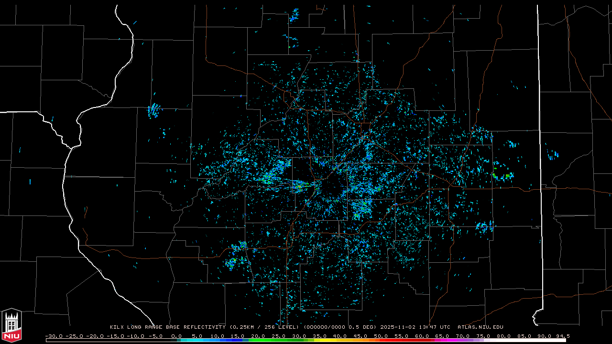Screen dimensions: 612x344
Task: Click the "KILX LONG RANGE BASE REFLECTIVITY" caption
Action: (168, 327)
